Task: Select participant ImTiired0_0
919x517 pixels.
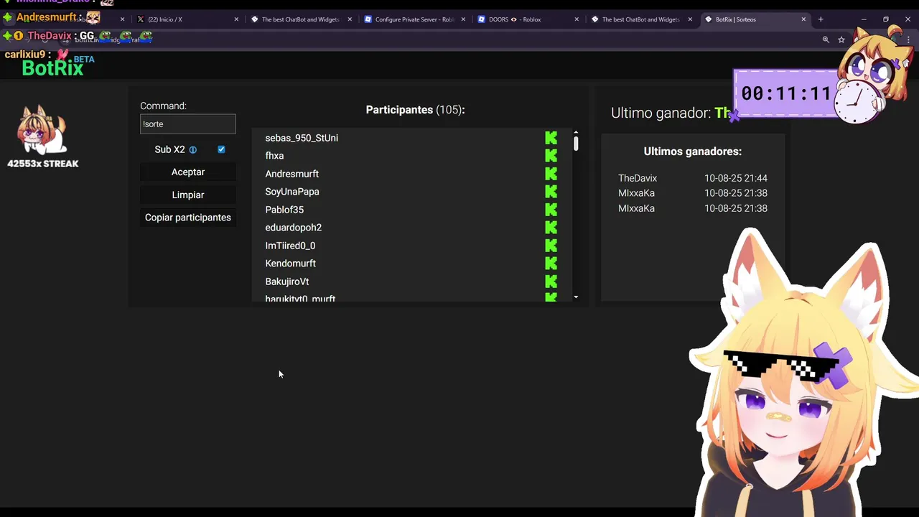Action: tap(290, 246)
